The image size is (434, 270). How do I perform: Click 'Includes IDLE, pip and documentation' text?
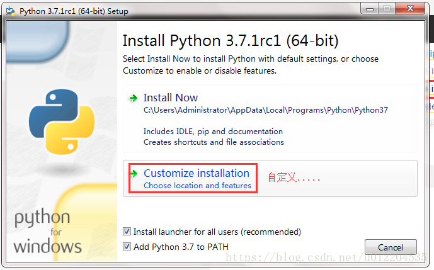pyautogui.click(x=213, y=132)
